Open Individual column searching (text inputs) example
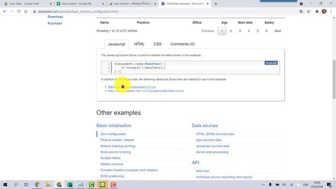The width and height of the screenshot is (336, 189). point(224,177)
